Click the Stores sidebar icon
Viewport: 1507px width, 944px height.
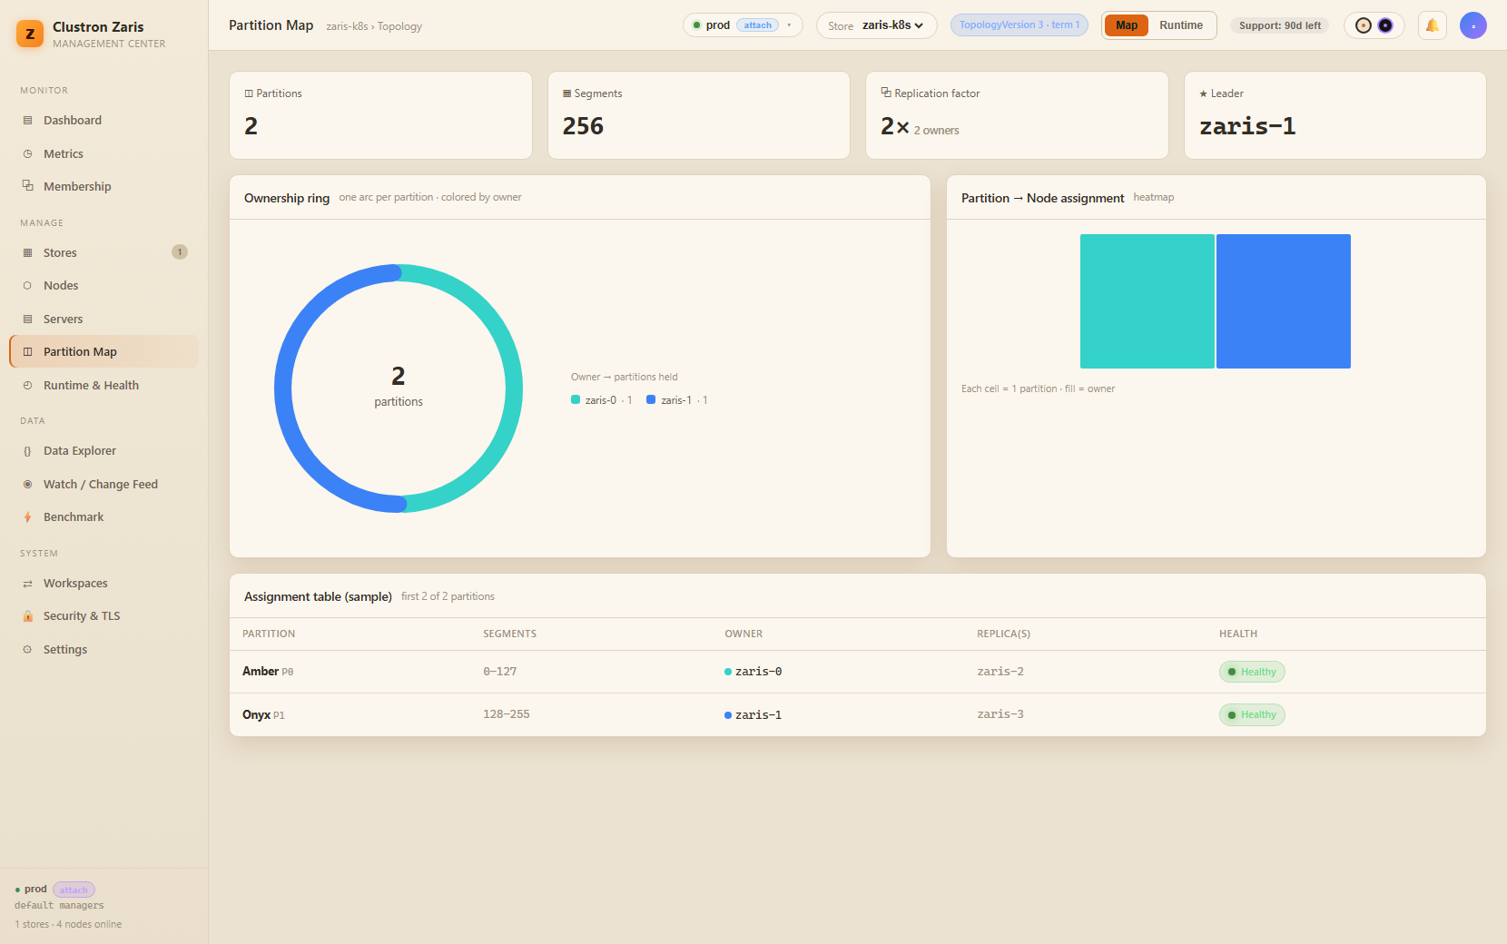[x=27, y=253]
